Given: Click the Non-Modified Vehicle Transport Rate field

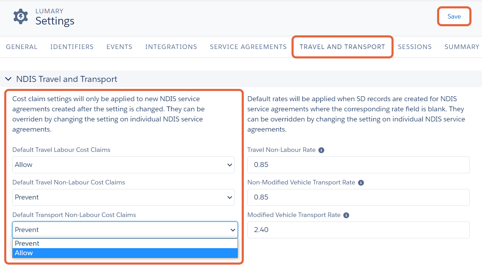Looking at the screenshot, I should [x=359, y=197].
